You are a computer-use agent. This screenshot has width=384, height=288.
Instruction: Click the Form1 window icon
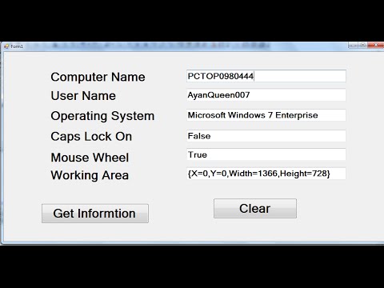click(6, 46)
